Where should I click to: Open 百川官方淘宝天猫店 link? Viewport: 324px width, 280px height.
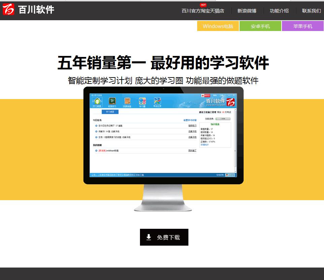pos(203,11)
